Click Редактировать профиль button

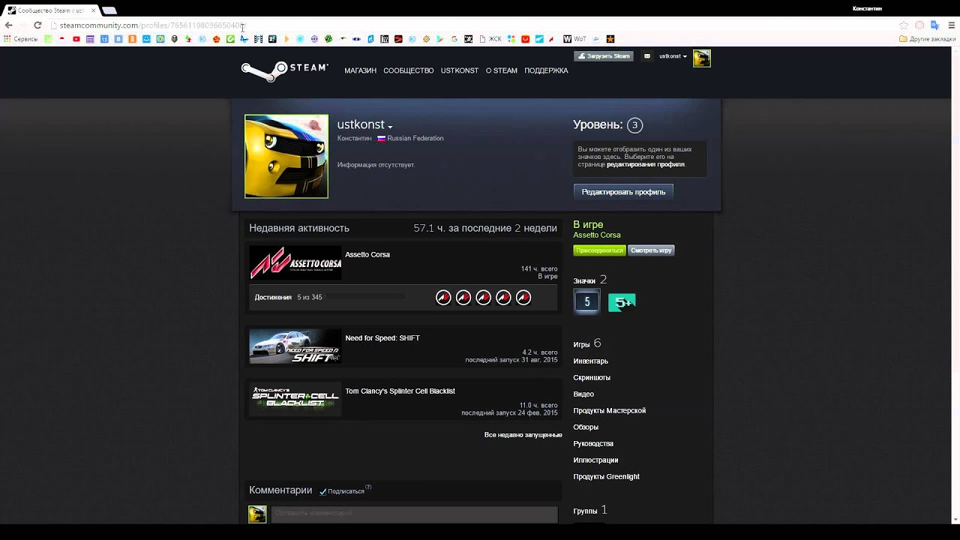coord(623,192)
